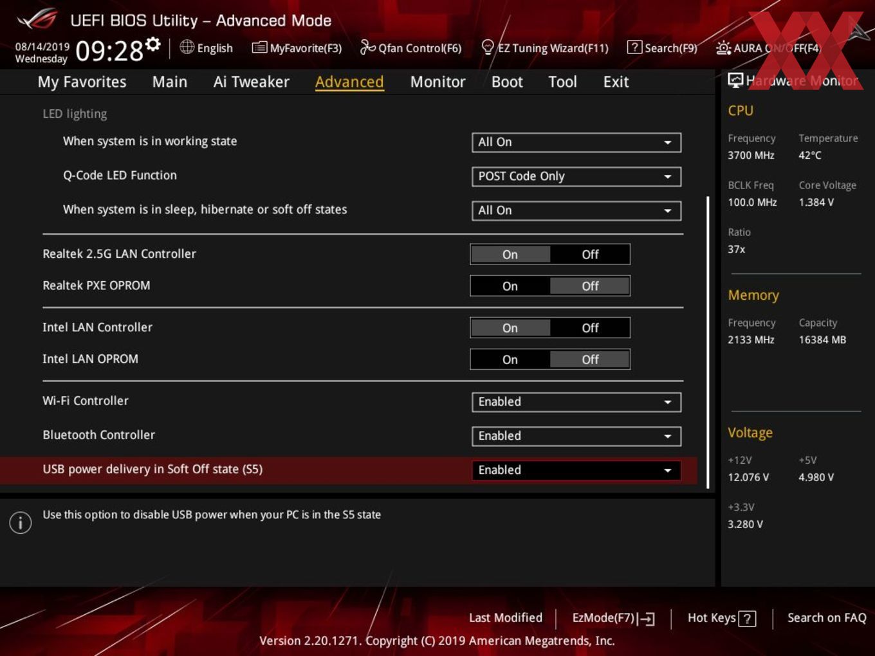The image size is (875, 656).
Task: Switch to the Ai Tweaker tab
Action: click(252, 82)
